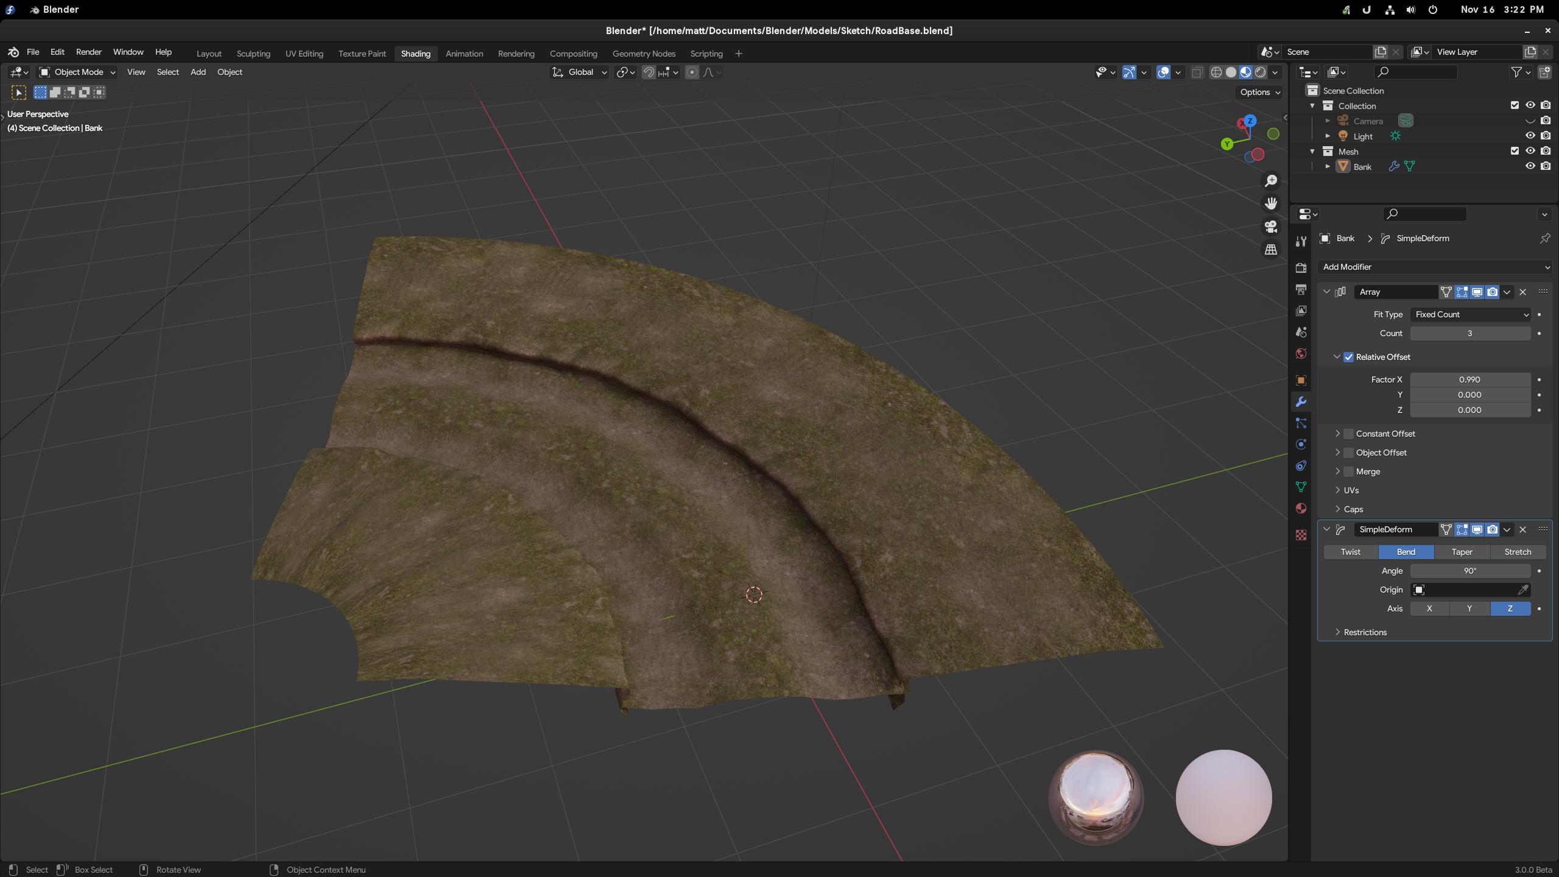Open the Object Constraints properties tab
Image resolution: width=1559 pixels, height=877 pixels.
(x=1301, y=465)
